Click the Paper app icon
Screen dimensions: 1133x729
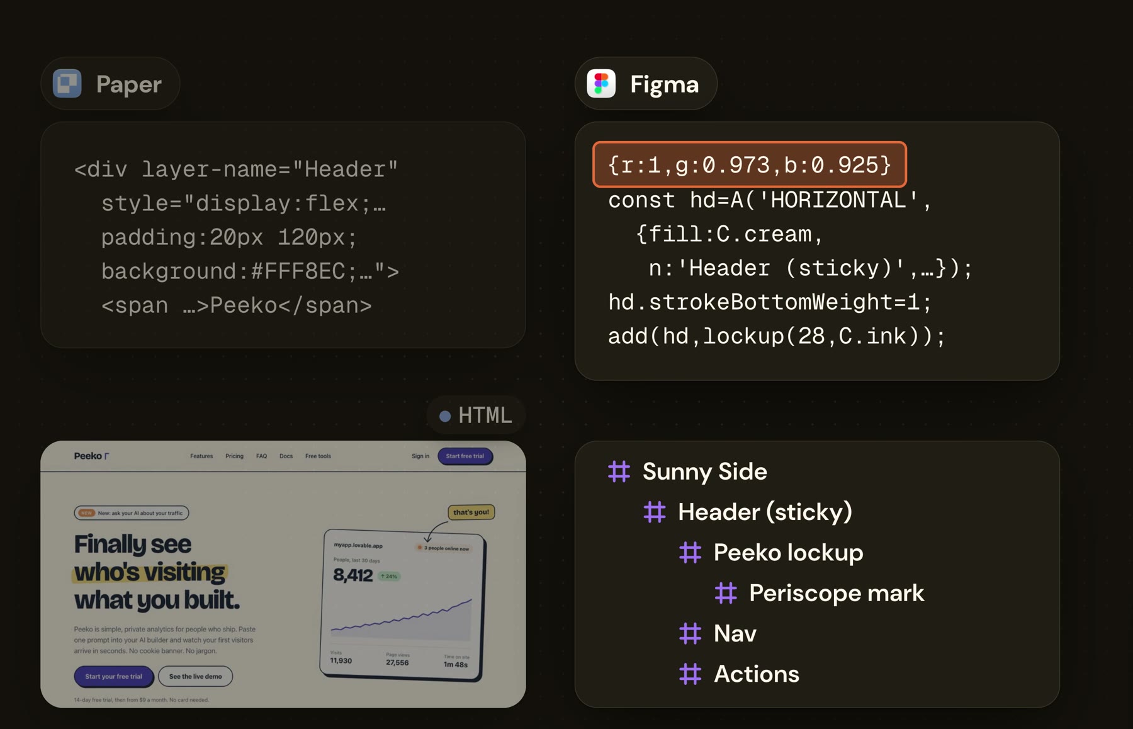pyautogui.click(x=67, y=84)
